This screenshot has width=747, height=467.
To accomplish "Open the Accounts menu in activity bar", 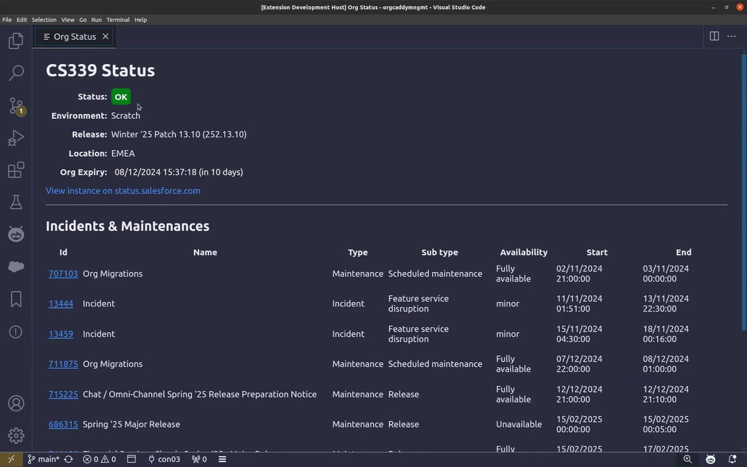I will 16,403.
